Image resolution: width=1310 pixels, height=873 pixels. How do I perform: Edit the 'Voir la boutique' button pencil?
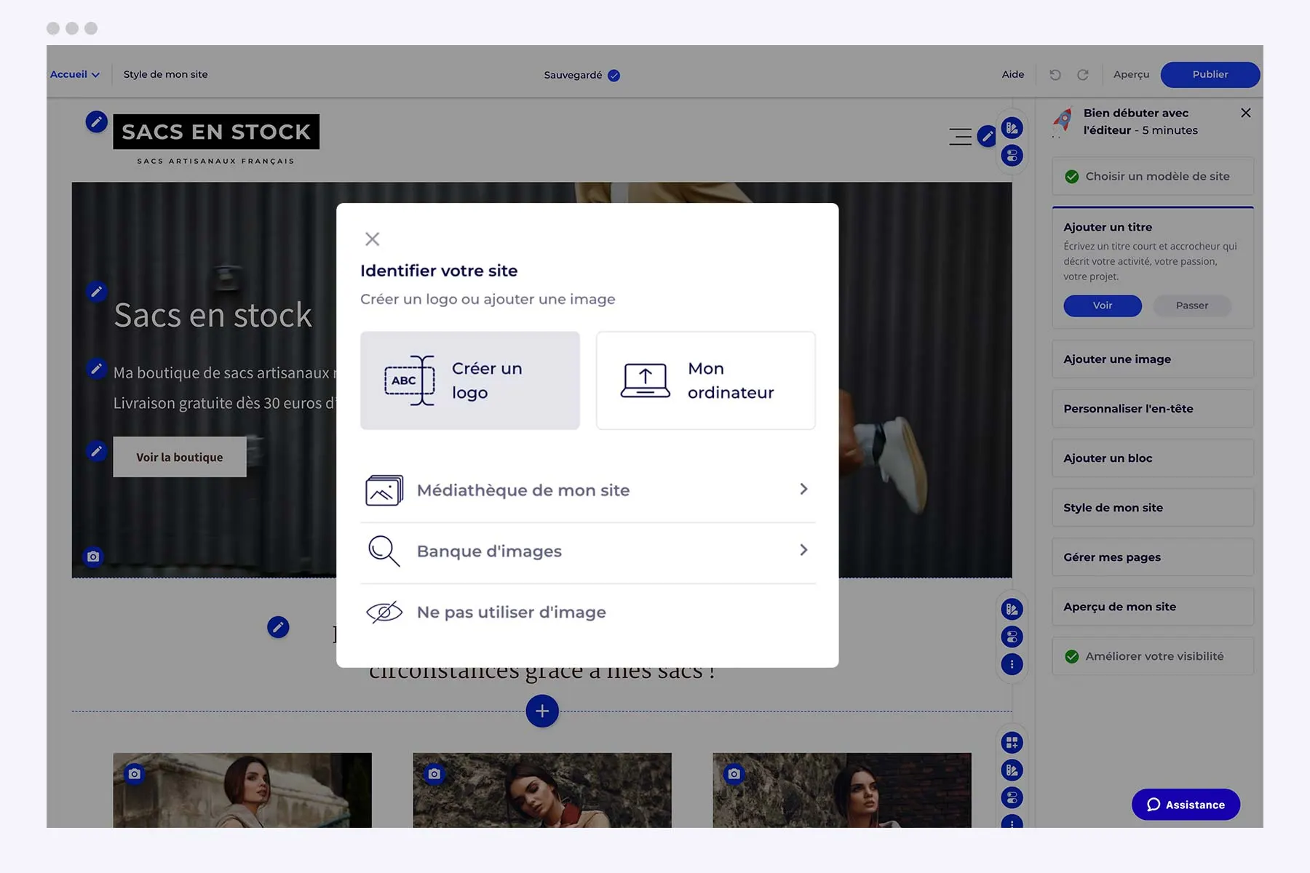[x=96, y=451]
